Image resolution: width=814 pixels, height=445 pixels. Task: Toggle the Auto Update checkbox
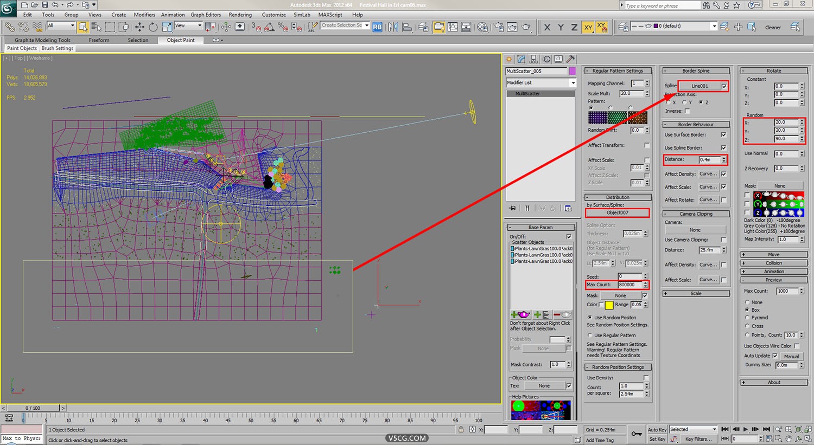(x=775, y=356)
